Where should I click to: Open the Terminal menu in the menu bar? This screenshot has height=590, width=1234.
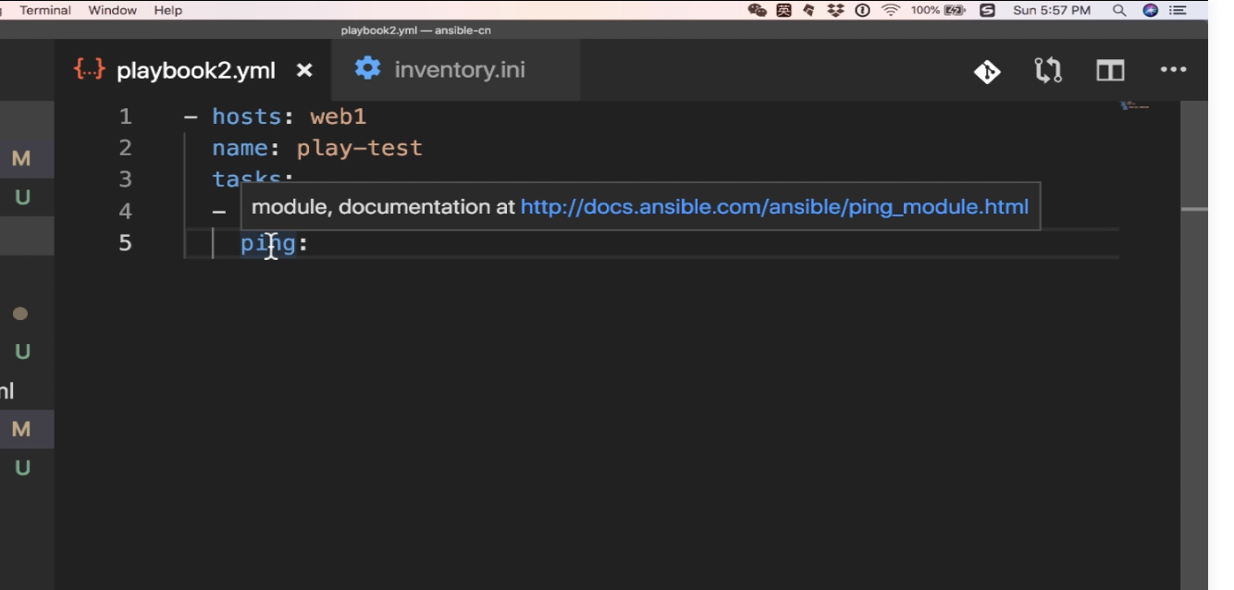point(45,10)
